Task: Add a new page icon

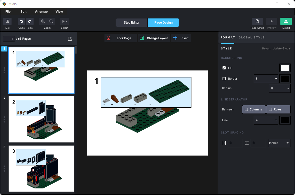Action: click(70, 39)
